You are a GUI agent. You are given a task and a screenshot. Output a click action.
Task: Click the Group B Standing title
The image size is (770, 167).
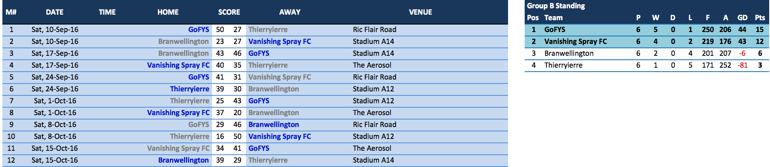click(556, 6)
